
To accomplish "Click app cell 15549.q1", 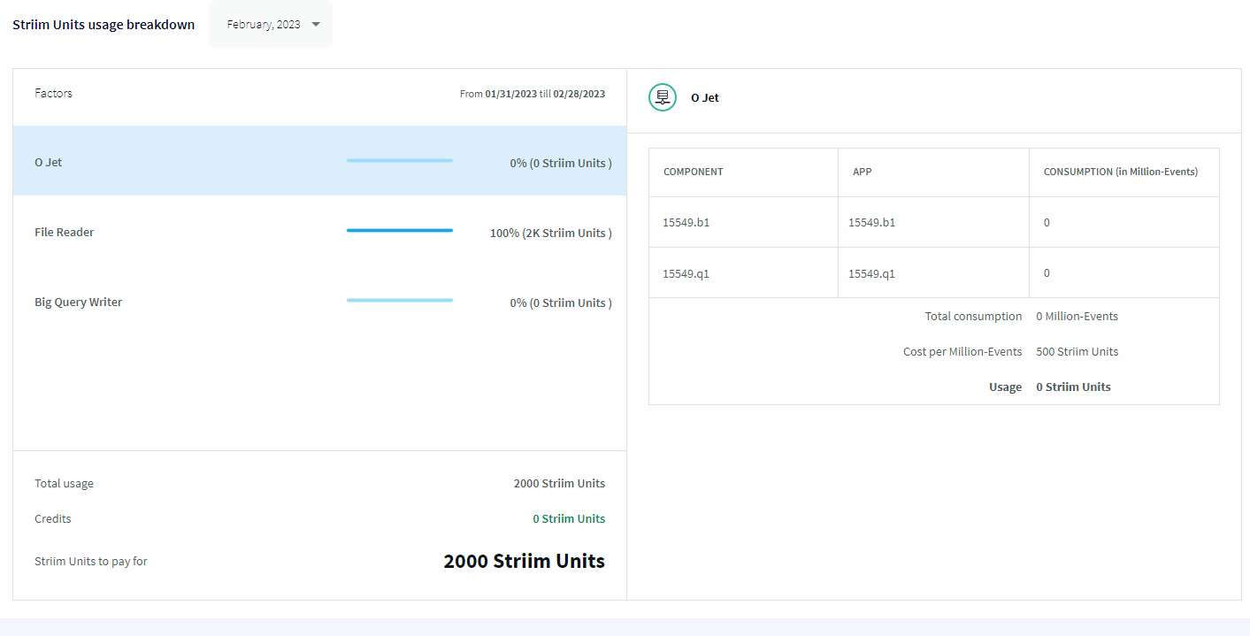I will tap(871, 273).
